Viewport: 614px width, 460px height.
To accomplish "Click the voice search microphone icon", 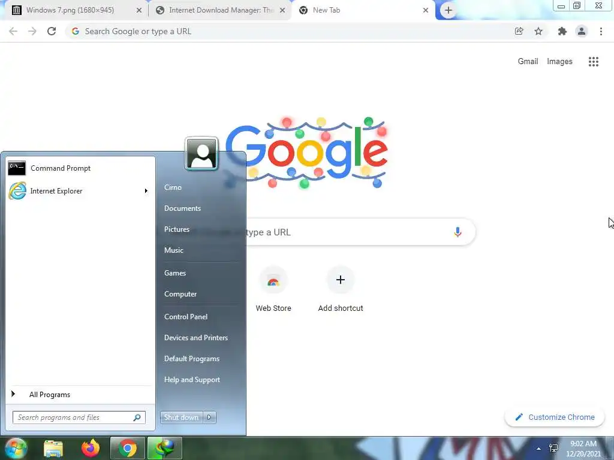I will coord(458,232).
